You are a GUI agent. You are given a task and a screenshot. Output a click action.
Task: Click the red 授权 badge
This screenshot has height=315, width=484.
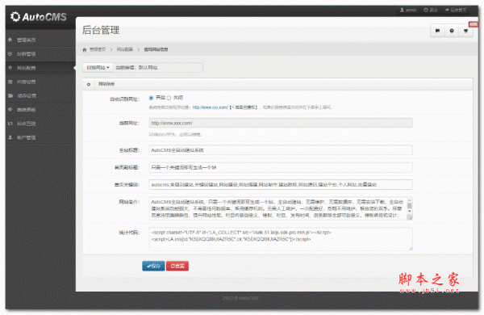pyautogui.click(x=474, y=24)
